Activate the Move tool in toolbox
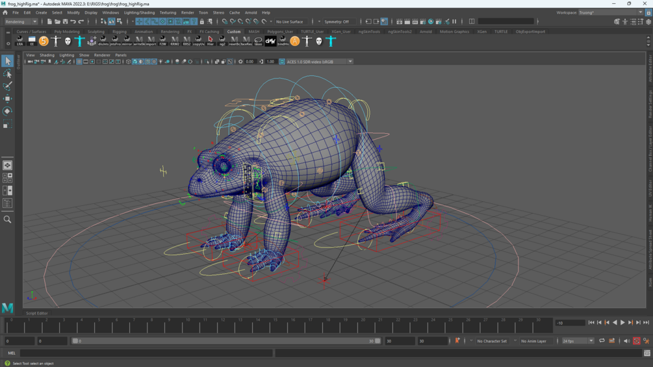 point(7,99)
